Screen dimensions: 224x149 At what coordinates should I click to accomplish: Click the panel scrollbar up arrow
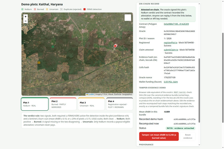coord(199,4)
